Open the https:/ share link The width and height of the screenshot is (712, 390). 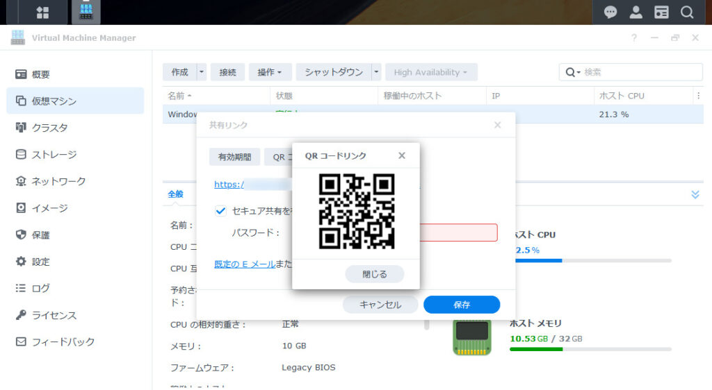click(x=229, y=185)
